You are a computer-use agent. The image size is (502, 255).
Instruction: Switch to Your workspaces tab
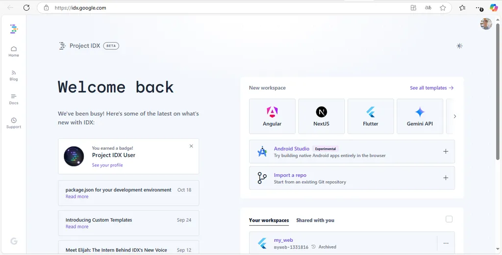[x=269, y=220]
